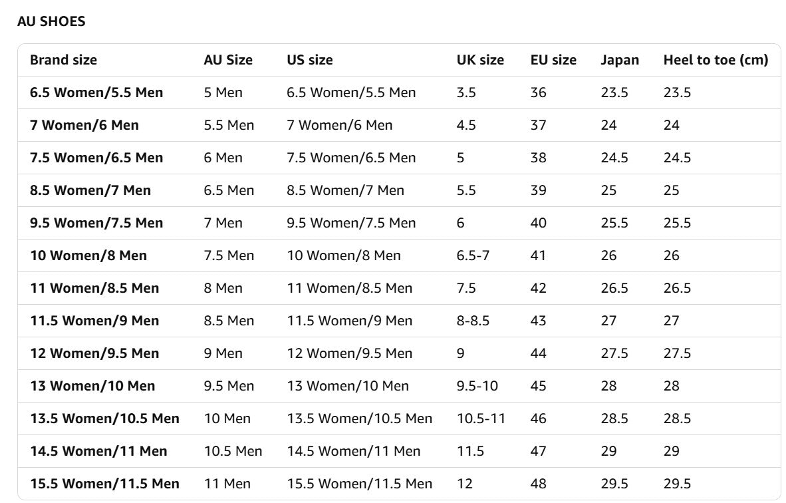Select the 11 Women/8.5 Men brand size

[x=94, y=288]
